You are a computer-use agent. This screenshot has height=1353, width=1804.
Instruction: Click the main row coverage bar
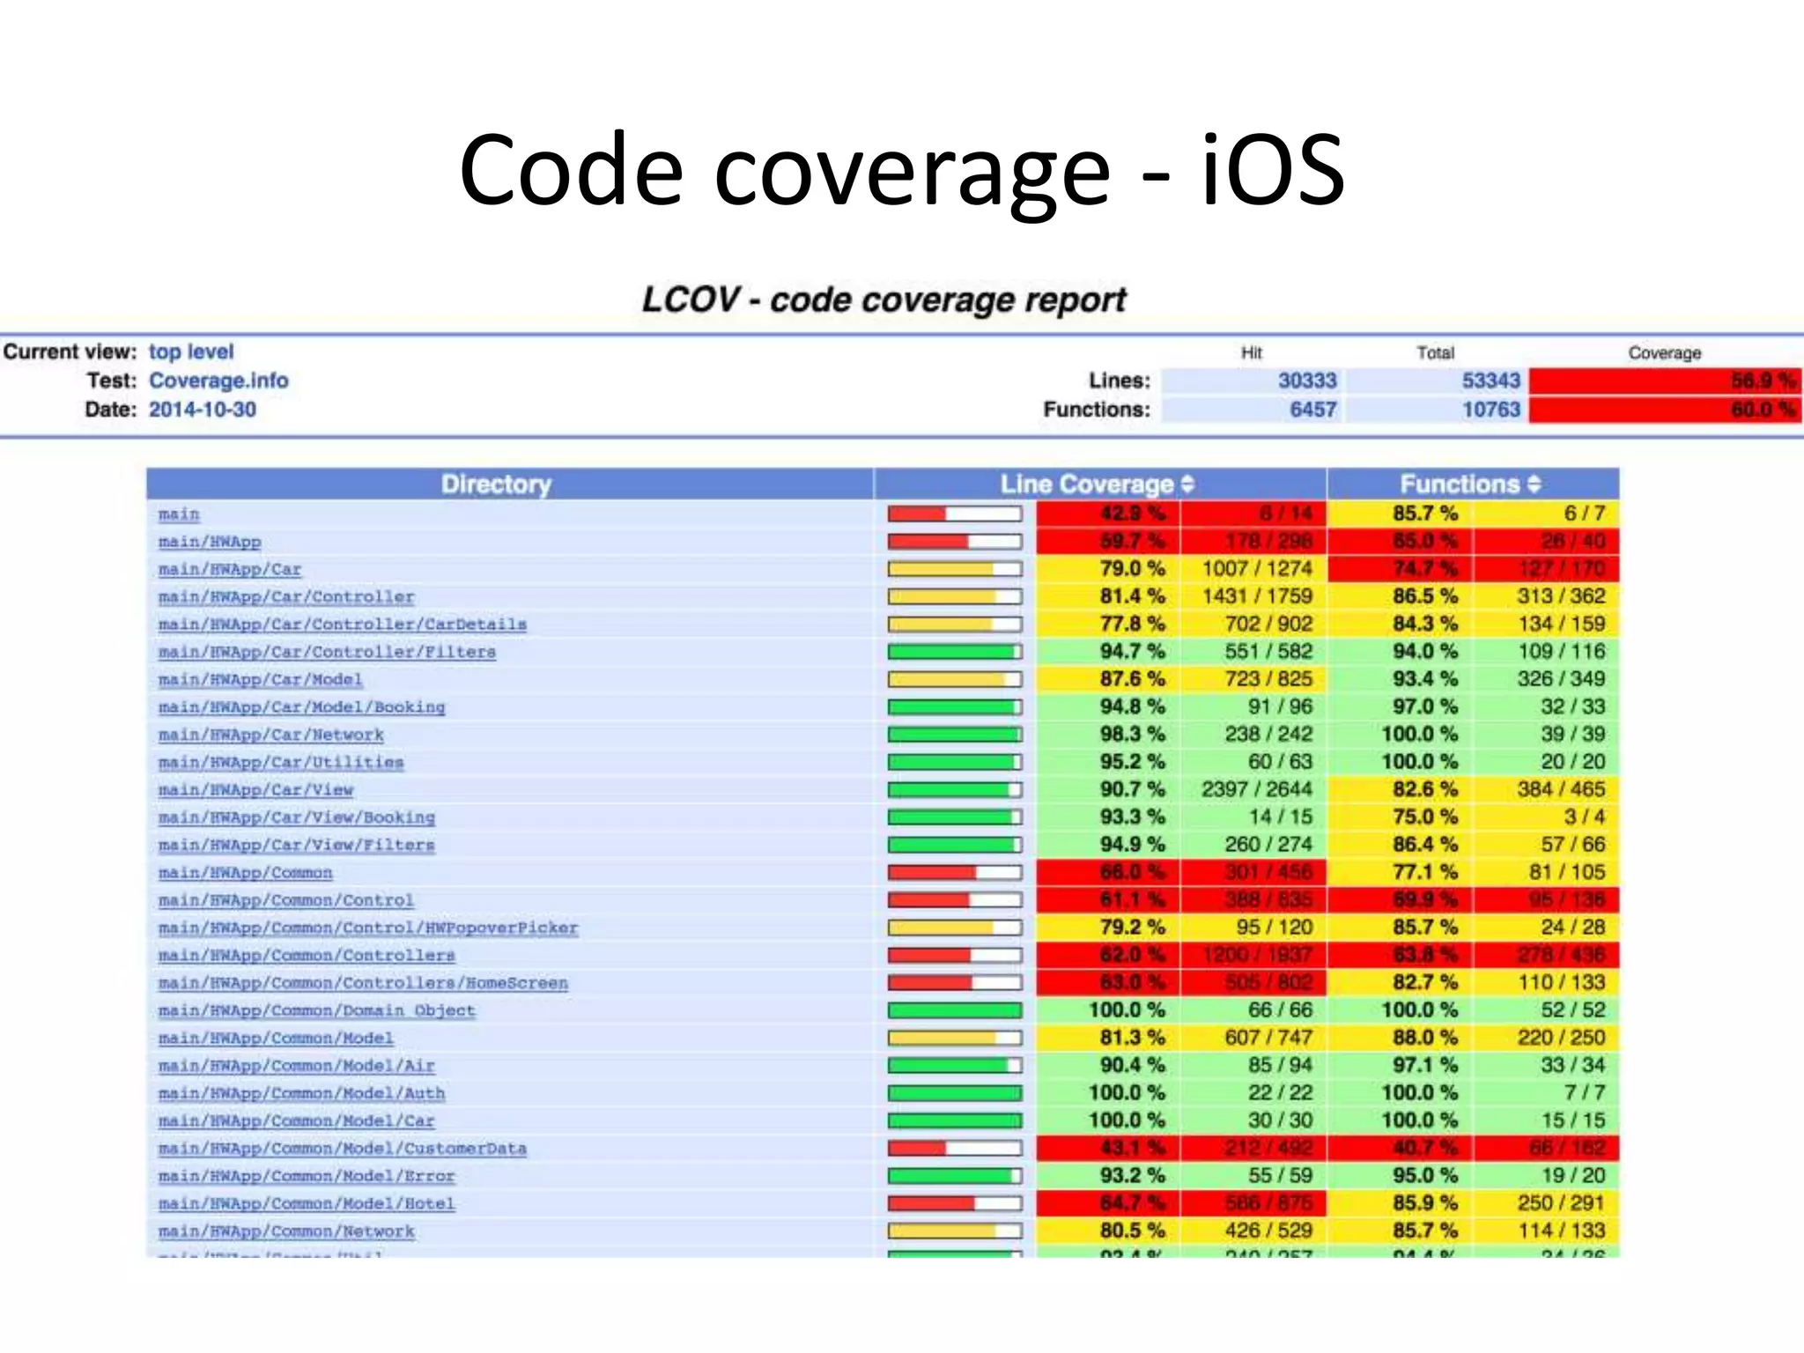955,514
